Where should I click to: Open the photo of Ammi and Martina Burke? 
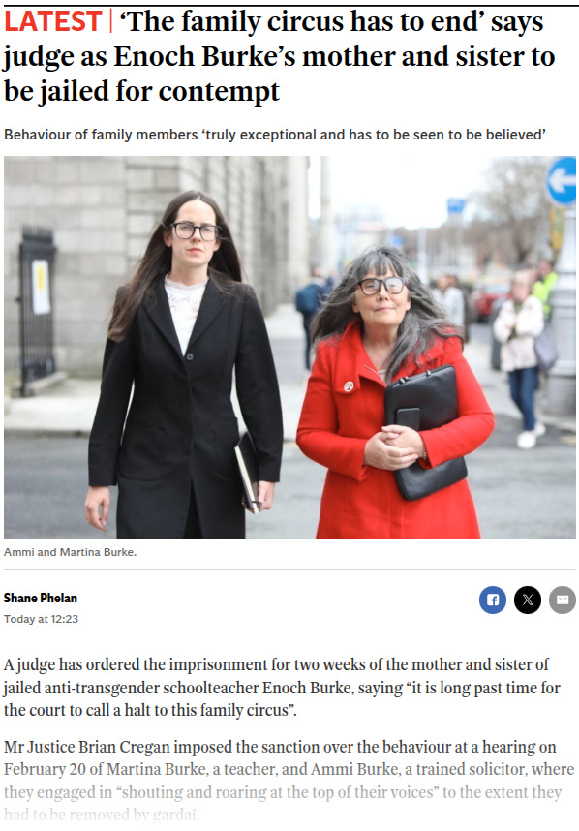pos(289,347)
